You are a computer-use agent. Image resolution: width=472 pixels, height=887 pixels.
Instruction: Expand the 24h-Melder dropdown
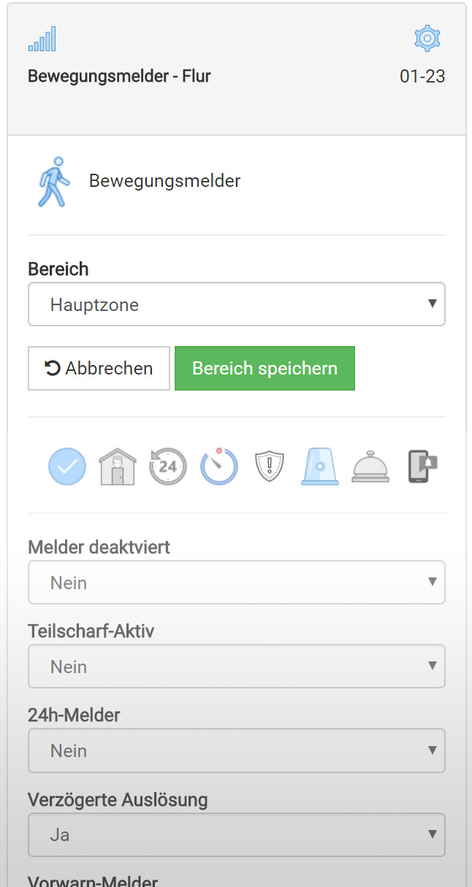point(236,750)
